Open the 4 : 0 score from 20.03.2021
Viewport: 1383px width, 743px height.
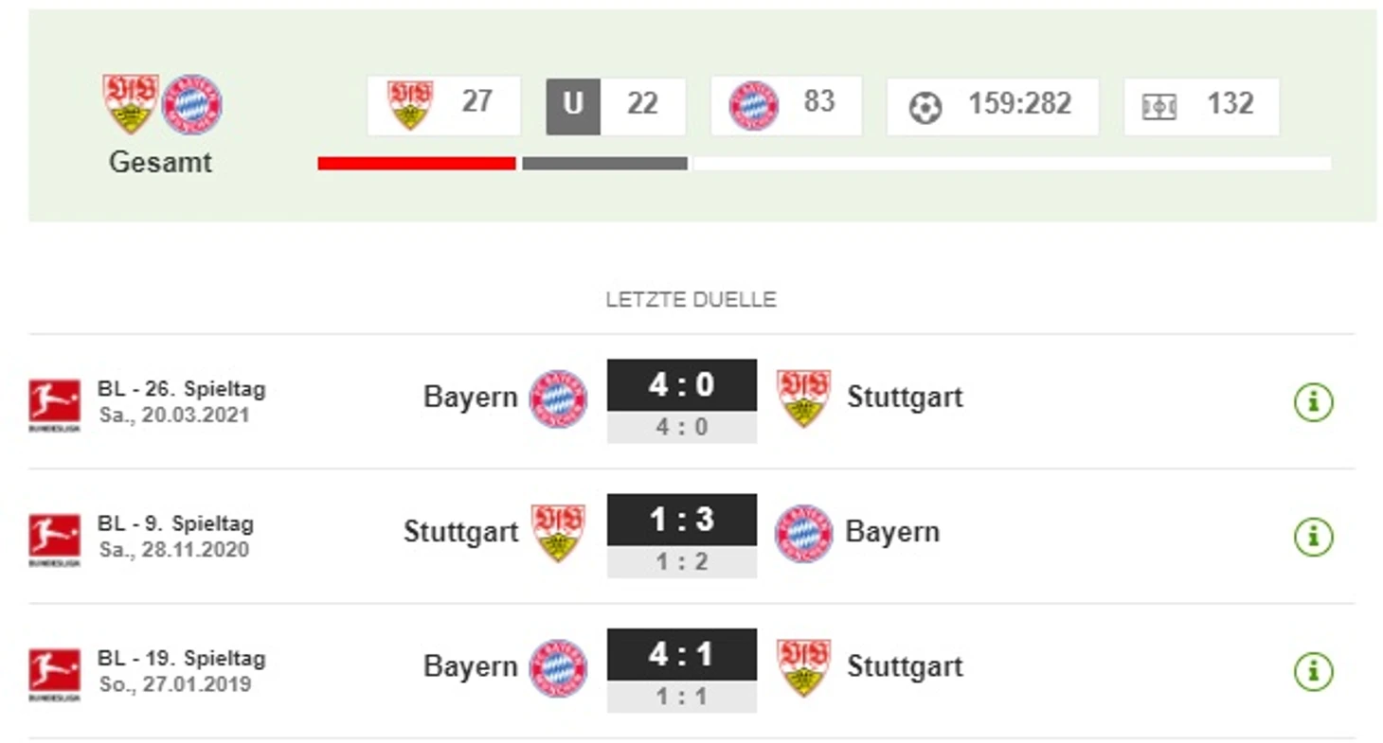[x=682, y=385]
